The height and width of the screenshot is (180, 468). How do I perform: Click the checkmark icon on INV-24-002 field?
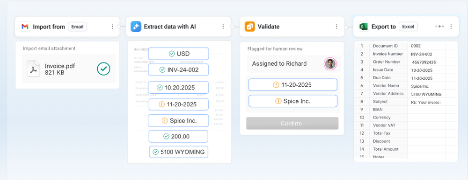162,70
